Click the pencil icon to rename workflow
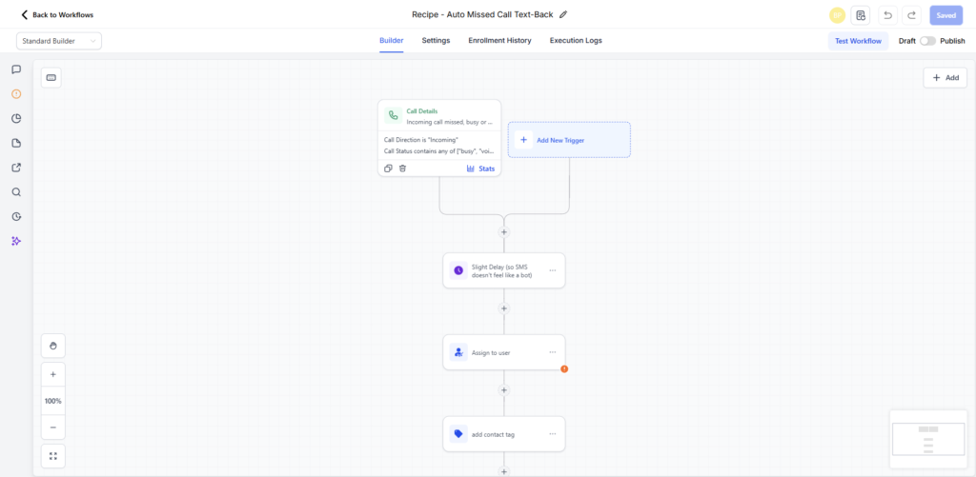Image resolution: width=976 pixels, height=477 pixels. (563, 14)
